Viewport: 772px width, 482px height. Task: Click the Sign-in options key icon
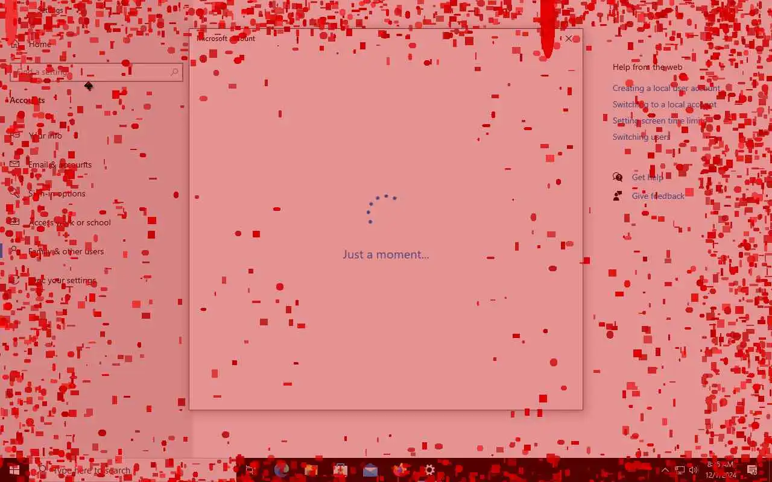(x=14, y=193)
